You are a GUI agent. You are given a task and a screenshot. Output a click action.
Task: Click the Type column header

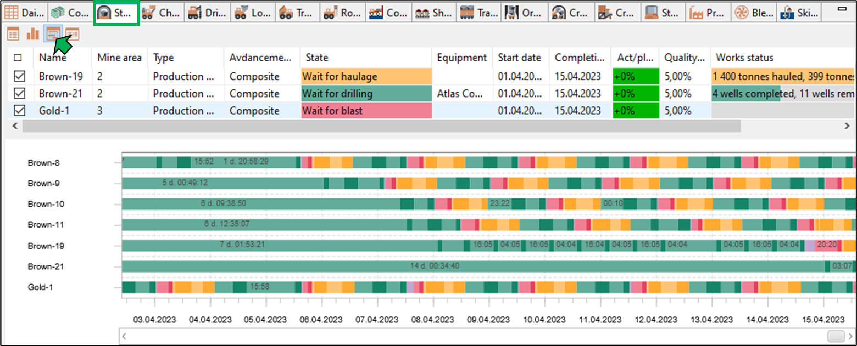pyautogui.click(x=186, y=58)
